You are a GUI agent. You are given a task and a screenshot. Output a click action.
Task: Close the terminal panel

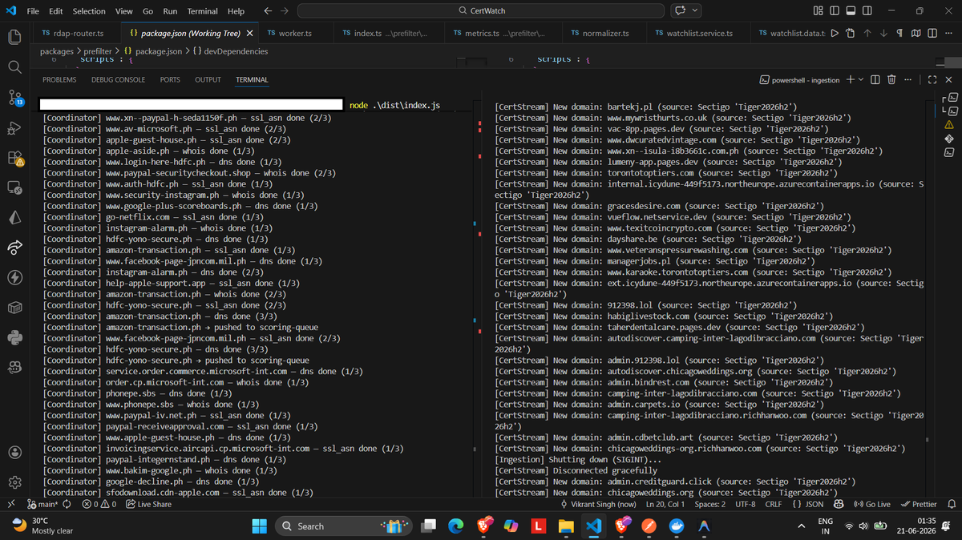[948, 79]
